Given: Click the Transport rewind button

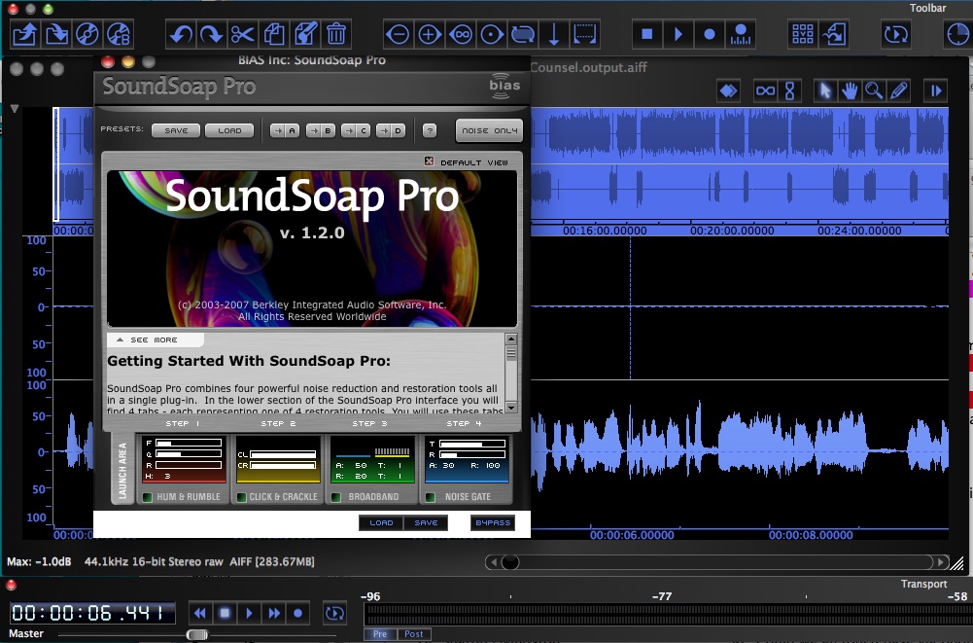Looking at the screenshot, I should [200, 613].
